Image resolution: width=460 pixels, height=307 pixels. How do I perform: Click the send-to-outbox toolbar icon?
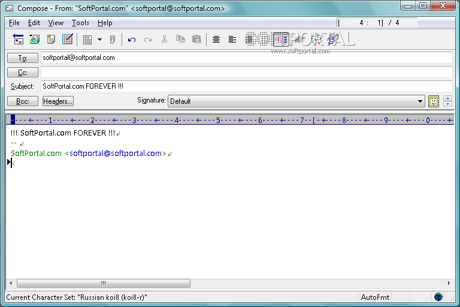click(x=18, y=39)
